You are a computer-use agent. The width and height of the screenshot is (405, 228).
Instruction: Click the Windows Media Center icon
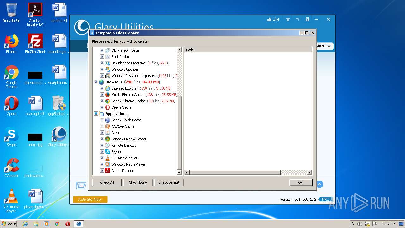coord(108,139)
